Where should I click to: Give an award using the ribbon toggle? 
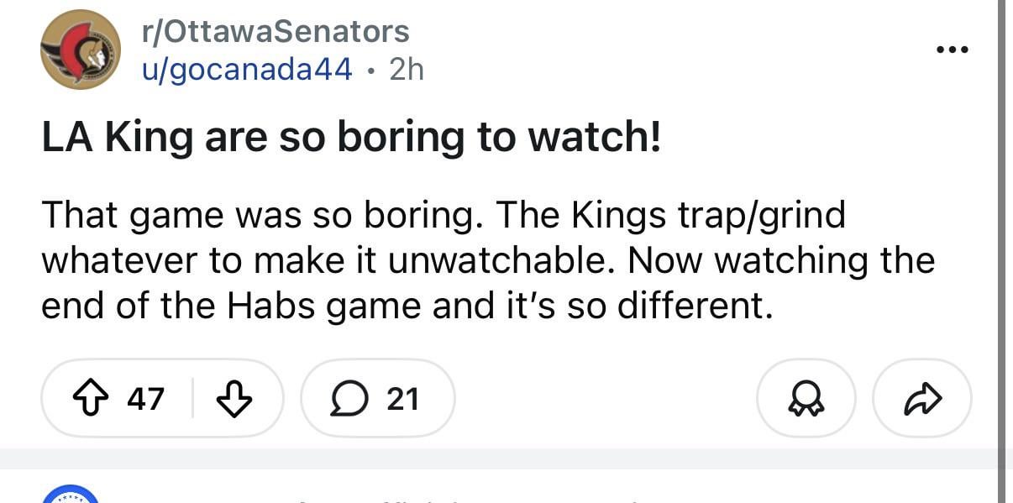click(806, 399)
